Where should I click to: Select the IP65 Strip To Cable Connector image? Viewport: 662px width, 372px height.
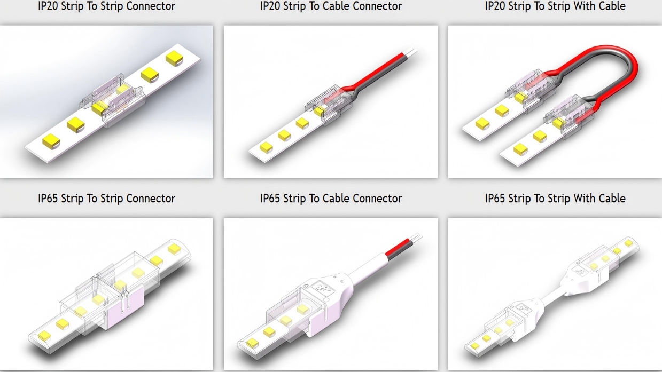pyautogui.click(x=330, y=293)
